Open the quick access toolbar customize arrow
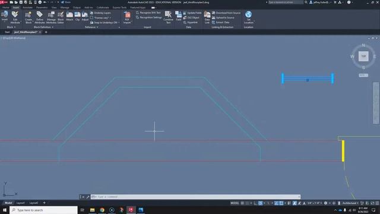 [x=58, y=2]
